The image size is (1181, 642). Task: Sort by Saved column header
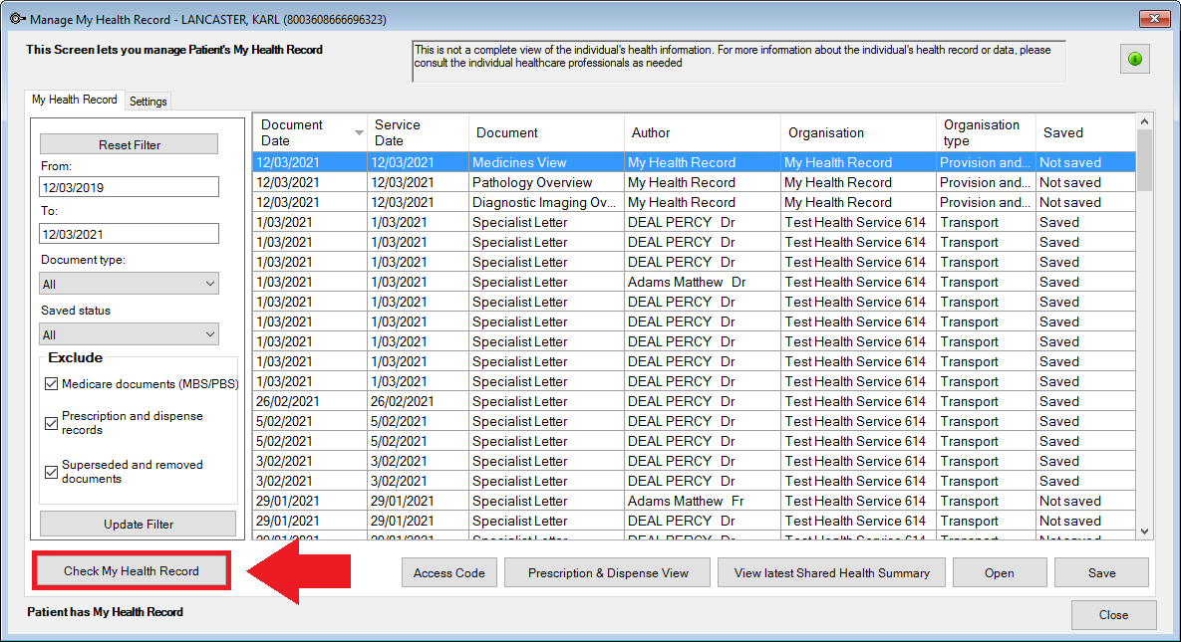pos(1085,132)
